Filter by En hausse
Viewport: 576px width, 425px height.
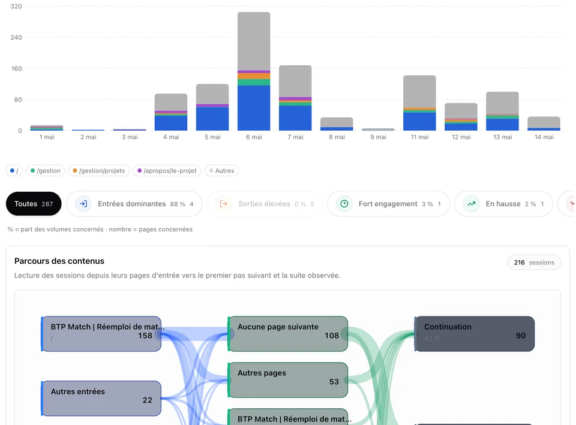[503, 204]
